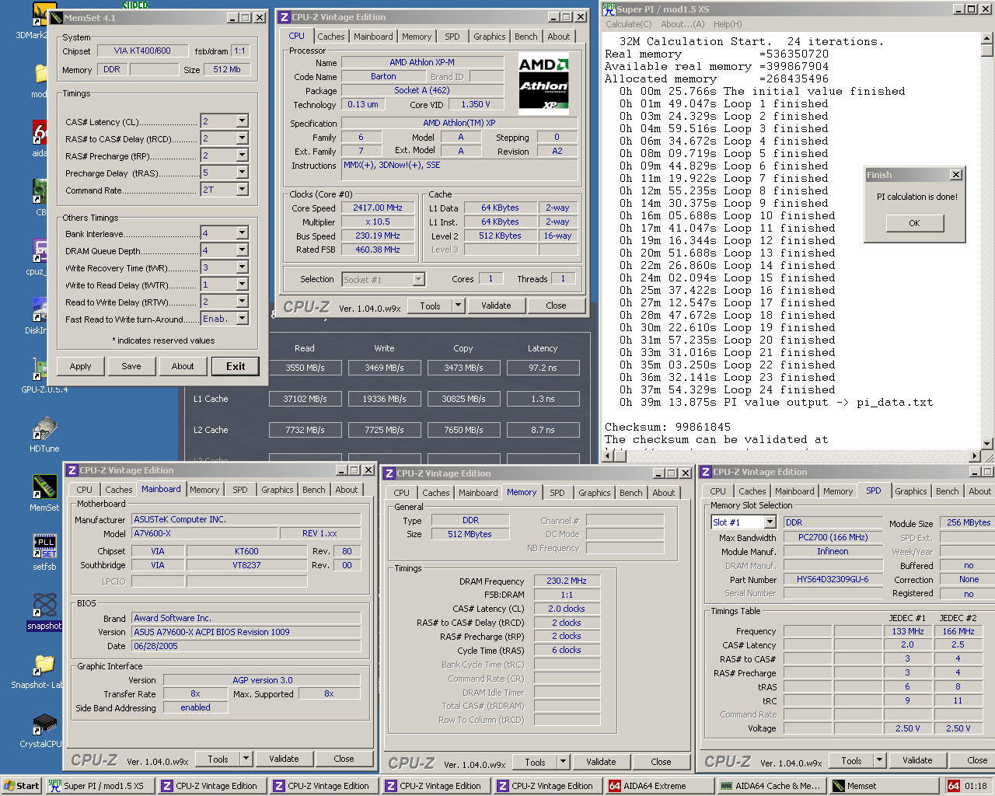
Task: Expand the Bank Interleave dropdown in MemSet
Action: pyautogui.click(x=242, y=233)
